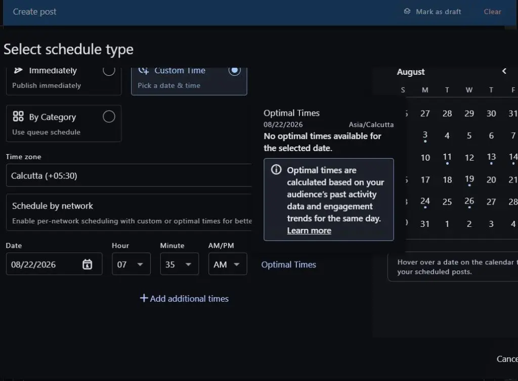The image size is (518, 381).
Task: Select Monday 27 in calendar's first row
Action: pos(425,114)
